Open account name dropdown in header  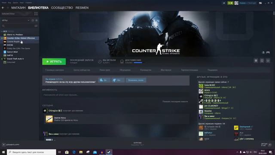click(247, 3)
